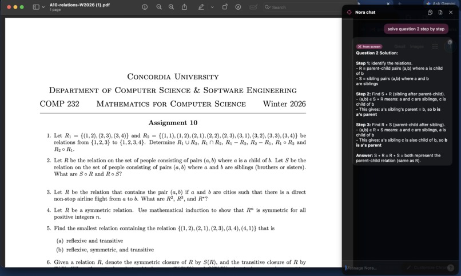The height and width of the screenshot is (276, 461).
Task: Click option '(a) reflexive and transitive'
Action: pyautogui.click(x=90, y=241)
